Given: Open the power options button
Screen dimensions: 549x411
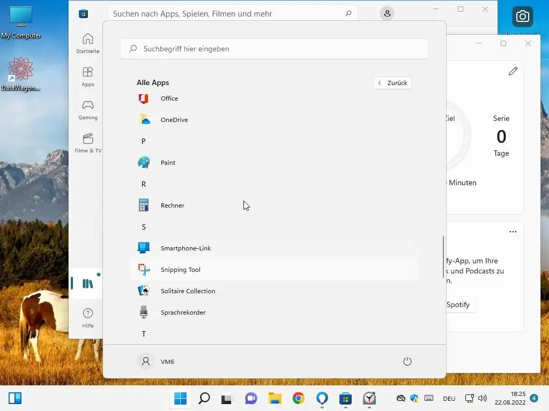Looking at the screenshot, I should [407, 361].
